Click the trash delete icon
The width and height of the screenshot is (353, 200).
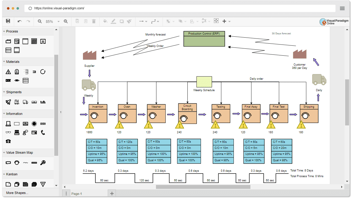pyautogui.click(x=94, y=21)
